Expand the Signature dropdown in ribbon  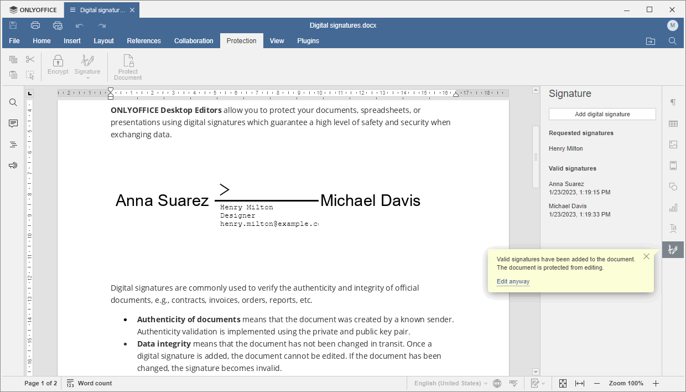click(x=87, y=77)
